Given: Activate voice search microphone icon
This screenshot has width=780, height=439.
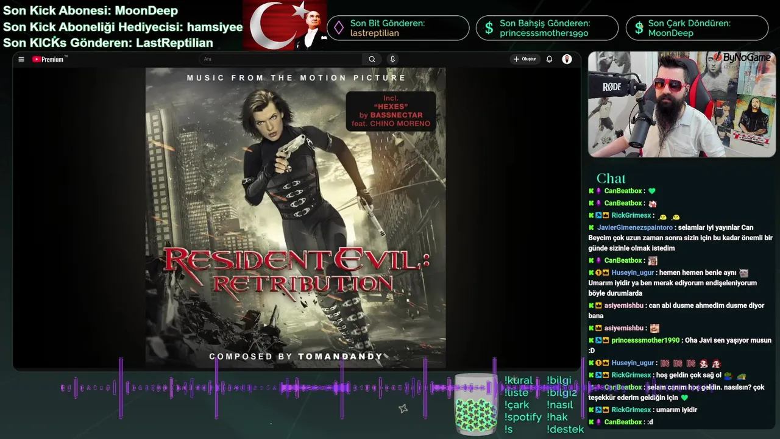Looking at the screenshot, I should coord(392,59).
